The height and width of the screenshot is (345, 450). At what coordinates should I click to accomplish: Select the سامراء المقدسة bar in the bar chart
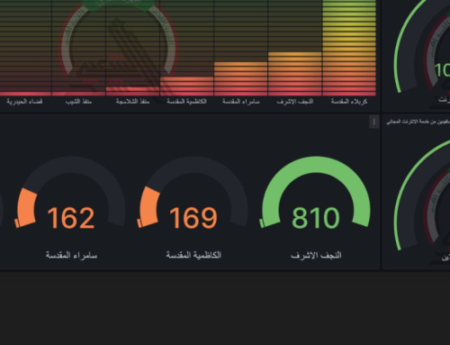[240, 79]
